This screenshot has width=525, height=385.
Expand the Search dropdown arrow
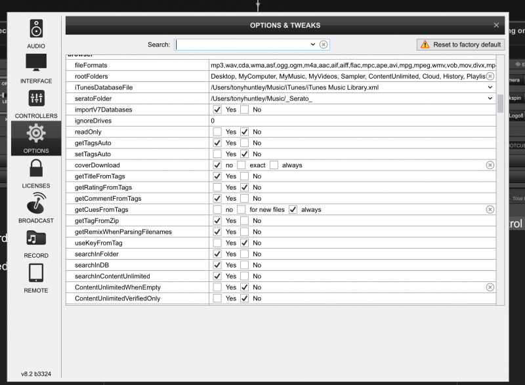point(313,45)
